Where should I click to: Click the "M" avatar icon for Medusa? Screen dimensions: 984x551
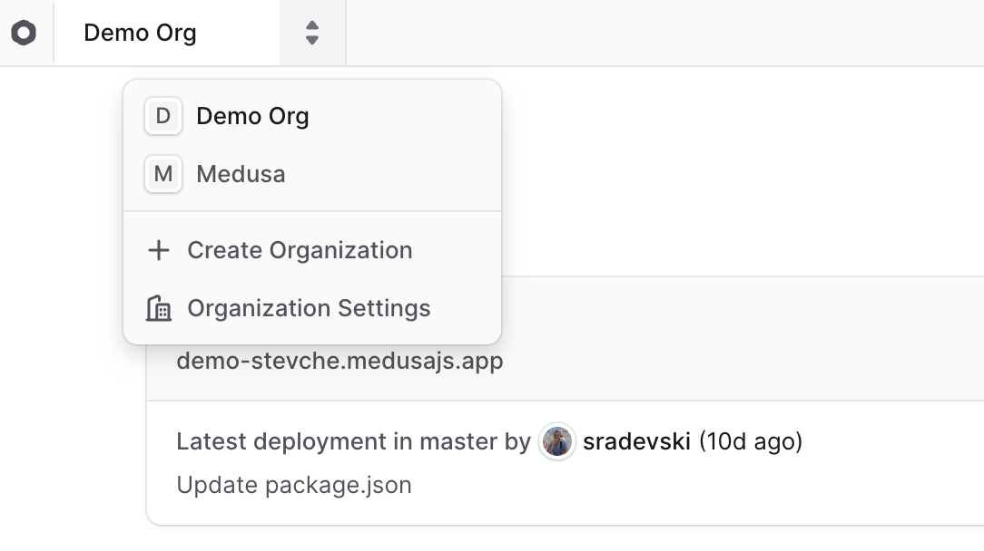pos(162,174)
